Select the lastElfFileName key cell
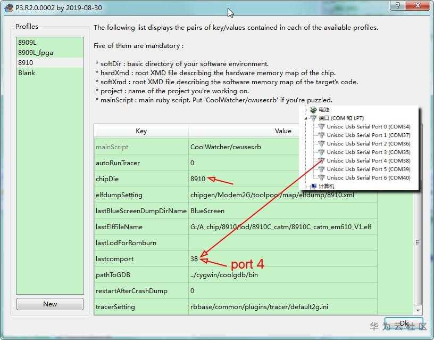Viewport: 434px width, 340px height. [x=141, y=227]
